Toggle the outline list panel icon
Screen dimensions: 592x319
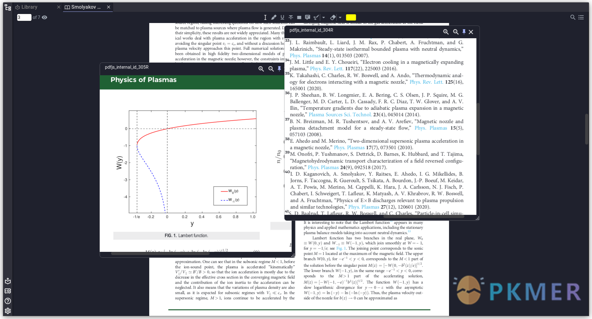tap(581, 17)
